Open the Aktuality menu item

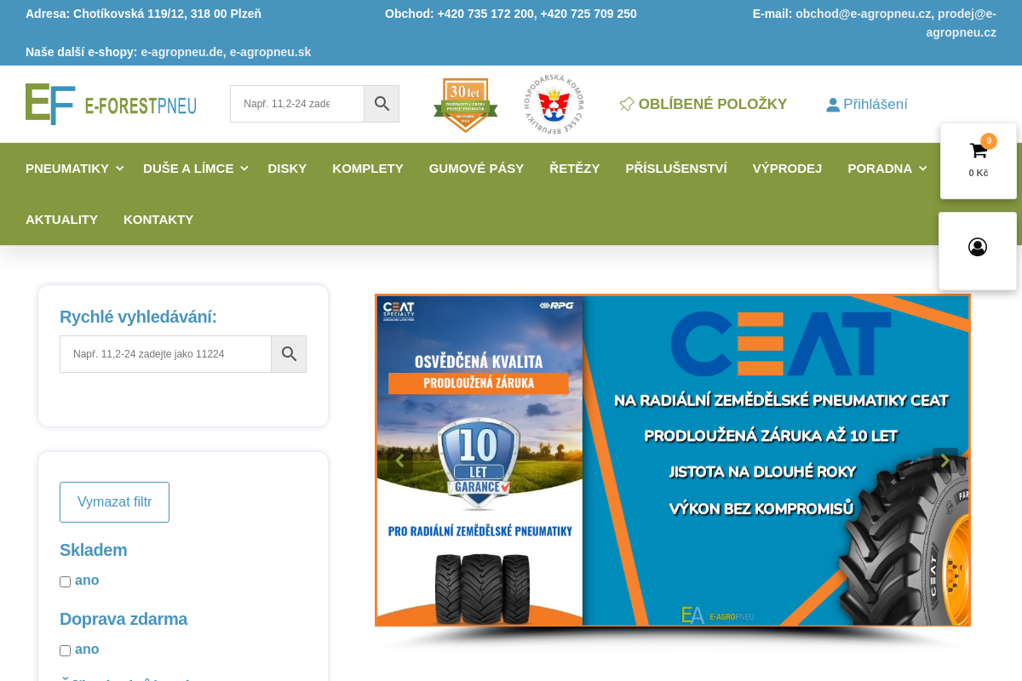click(x=61, y=220)
